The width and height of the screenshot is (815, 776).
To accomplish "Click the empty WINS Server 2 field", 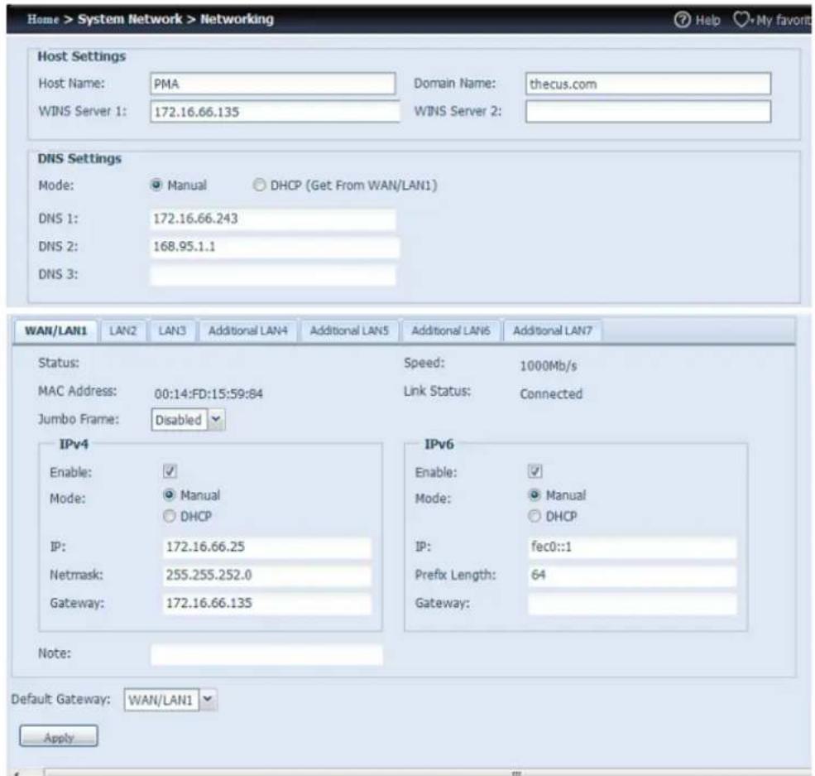I will pos(648,112).
